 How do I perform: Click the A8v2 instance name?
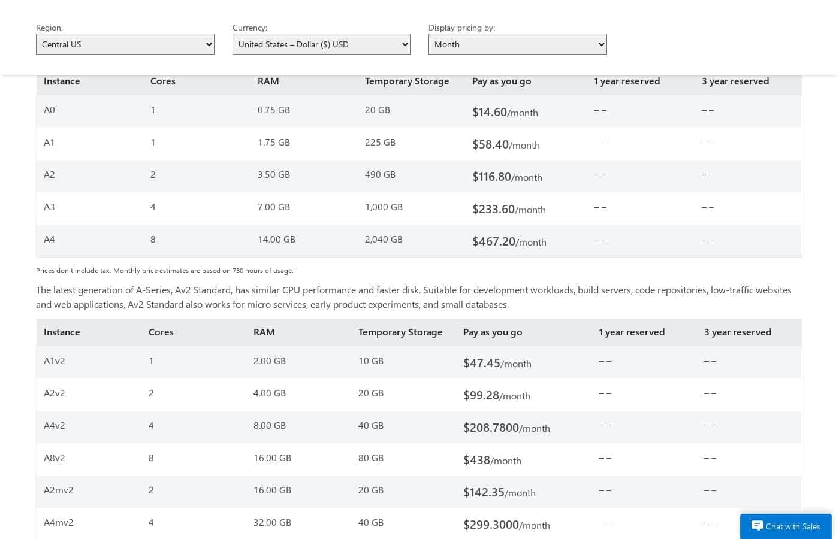(55, 458)
